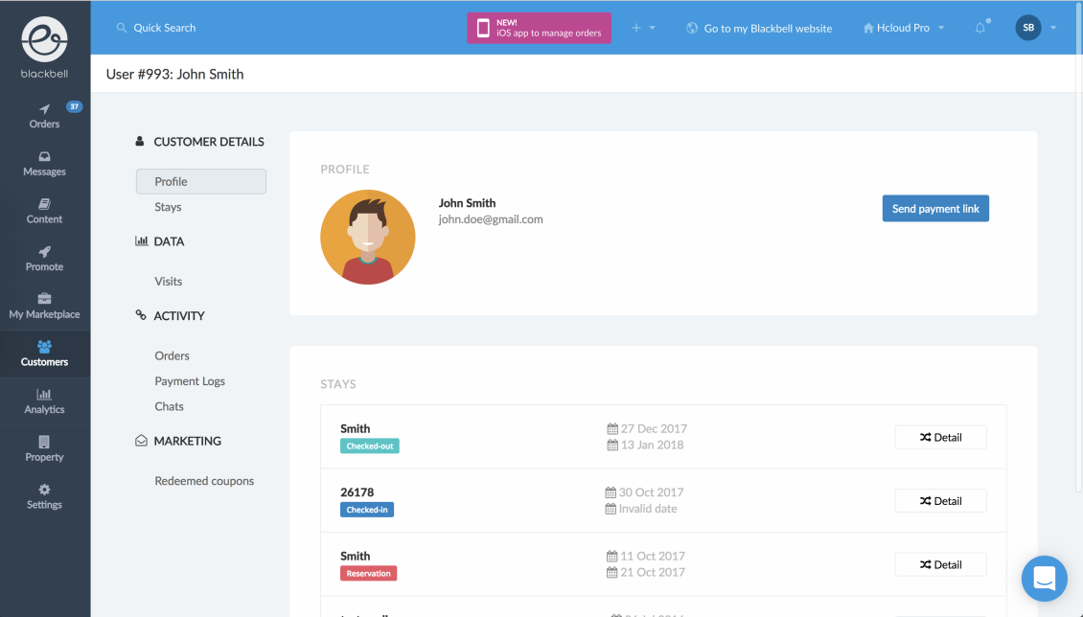
Task: Open My Marketplace briefcase icon
Action: pos(44,299)
